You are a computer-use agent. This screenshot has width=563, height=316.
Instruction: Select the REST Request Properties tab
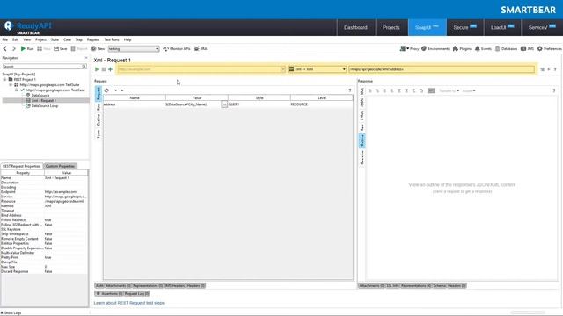pyautogui.click(x=21, y=166)
